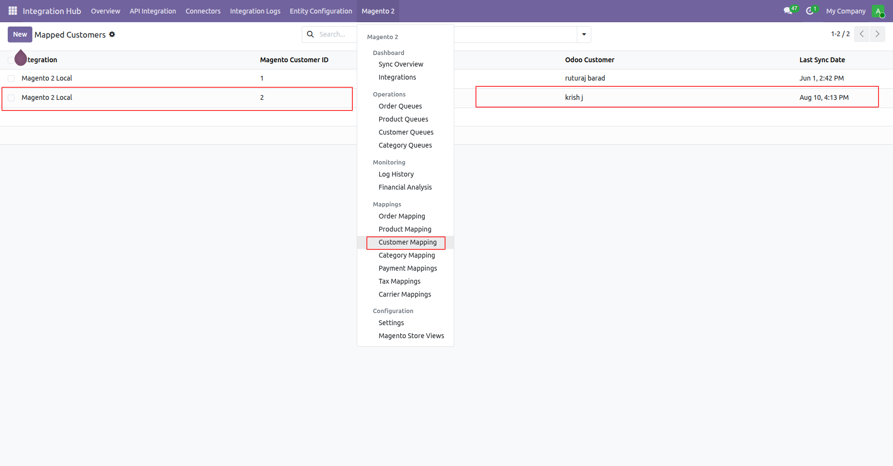
Task: Click the Integration Hub app title
Action: (x=52, y=11)
